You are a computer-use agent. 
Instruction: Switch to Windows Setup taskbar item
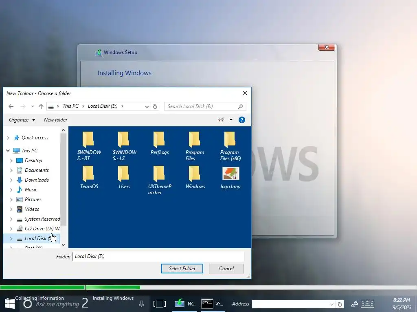[x=185, y=303]
